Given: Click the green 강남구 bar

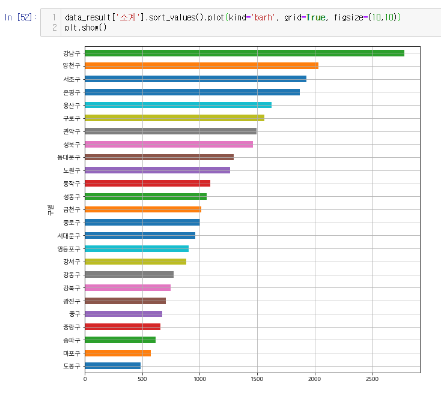Looking at the screenshot, I should pos(244,53).
